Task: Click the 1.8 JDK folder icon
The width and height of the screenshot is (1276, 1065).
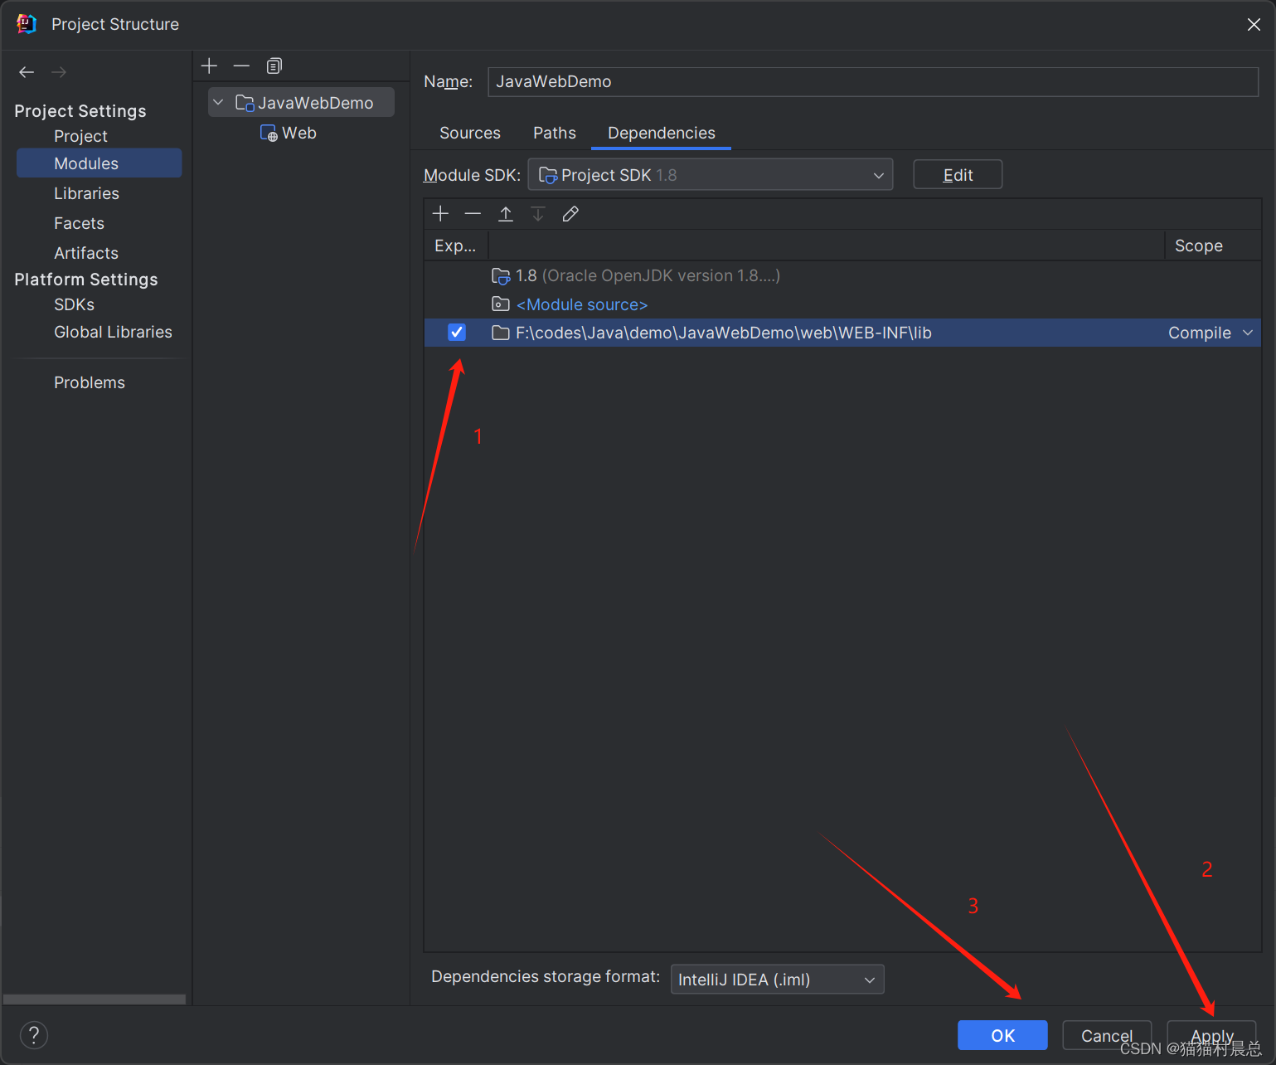Action: tap(501, 275)
